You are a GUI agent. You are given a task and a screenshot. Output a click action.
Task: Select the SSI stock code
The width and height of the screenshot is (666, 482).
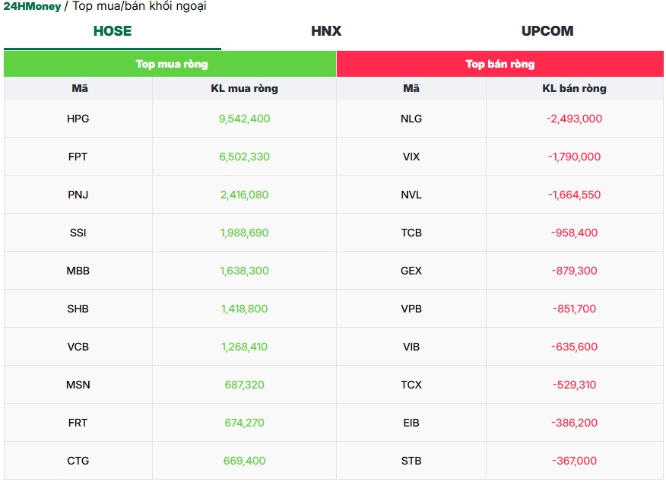[78, 233]
